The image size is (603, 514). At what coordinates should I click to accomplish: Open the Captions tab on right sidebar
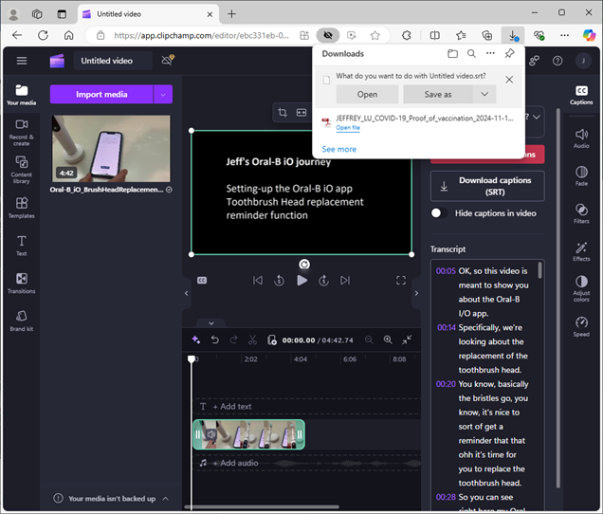581,95
